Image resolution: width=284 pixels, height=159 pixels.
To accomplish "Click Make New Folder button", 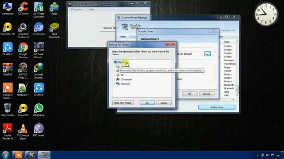I will (123, 103).
